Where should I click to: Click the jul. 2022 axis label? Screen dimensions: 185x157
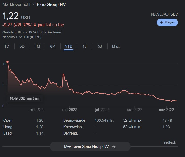tap(102, 110)
